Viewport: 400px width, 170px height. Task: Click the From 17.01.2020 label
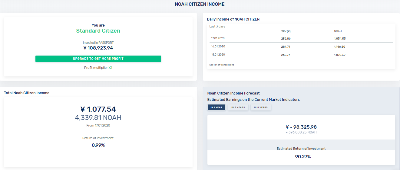[x=98, y=125]
